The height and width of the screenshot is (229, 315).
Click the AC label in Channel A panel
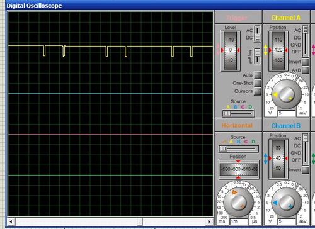[297, 30]
